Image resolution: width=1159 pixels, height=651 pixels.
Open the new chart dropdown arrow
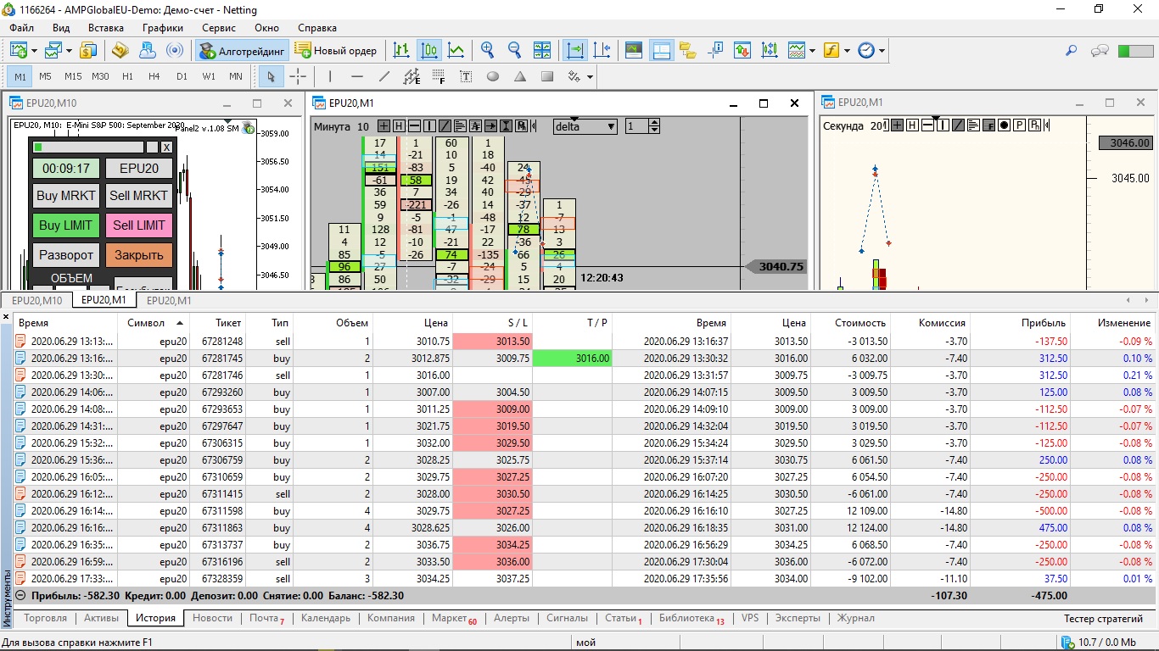(x=32, y=51)
